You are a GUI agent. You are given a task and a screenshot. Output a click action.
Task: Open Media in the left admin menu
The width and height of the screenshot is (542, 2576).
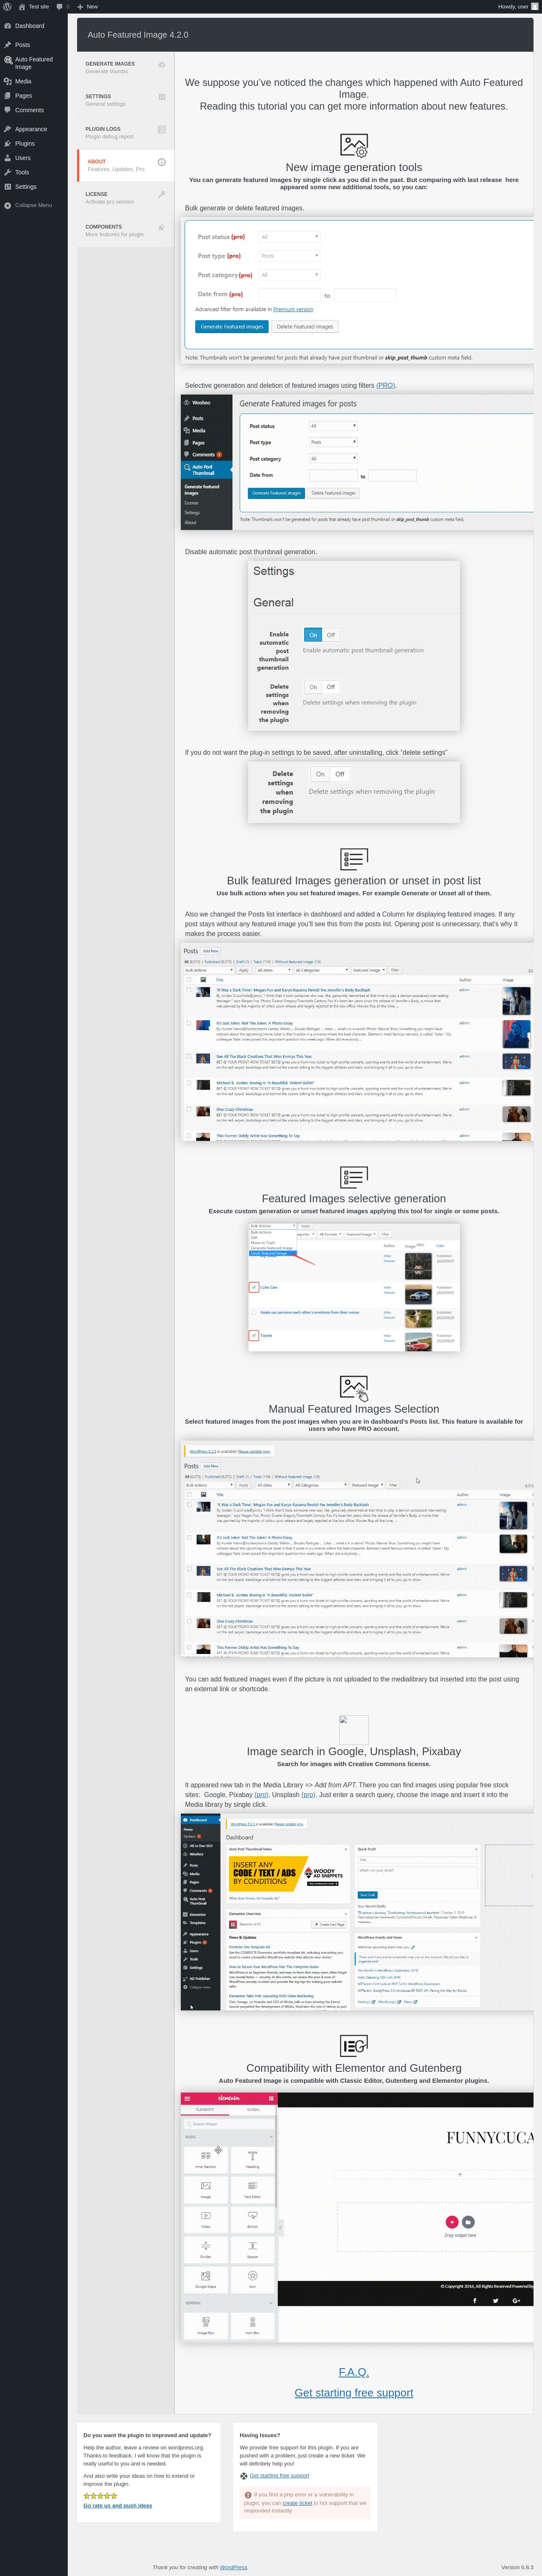click(x=34, y=81)
